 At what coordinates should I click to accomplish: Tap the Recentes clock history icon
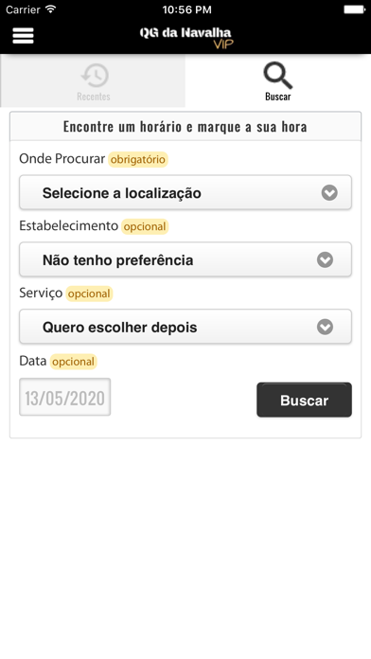pos(95,76)
